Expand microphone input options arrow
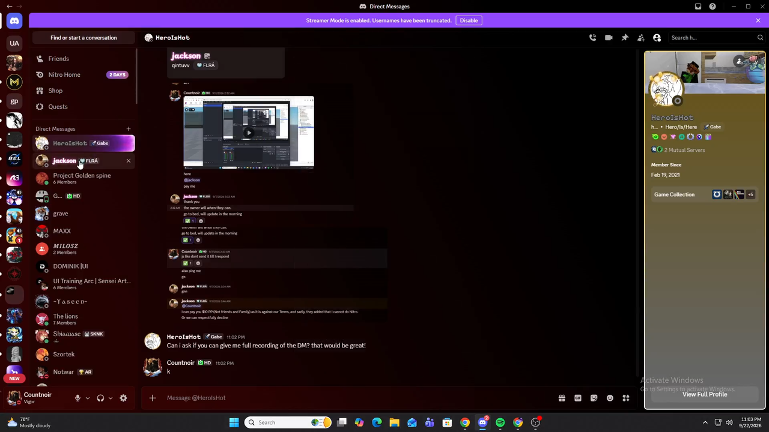 pyautogui.click(x=88, y=398)
